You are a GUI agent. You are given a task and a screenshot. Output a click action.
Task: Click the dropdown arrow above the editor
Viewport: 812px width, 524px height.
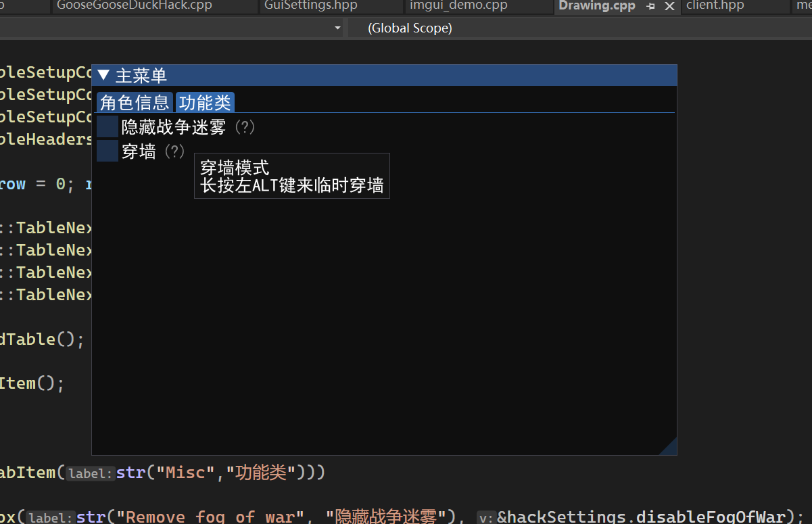337,28
